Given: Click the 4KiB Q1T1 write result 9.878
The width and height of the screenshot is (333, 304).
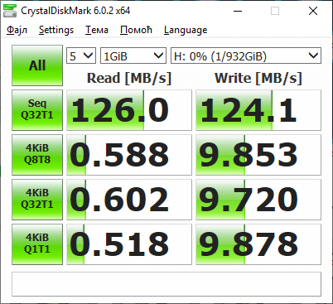Looking at the screenshot, I should (258, 244).
